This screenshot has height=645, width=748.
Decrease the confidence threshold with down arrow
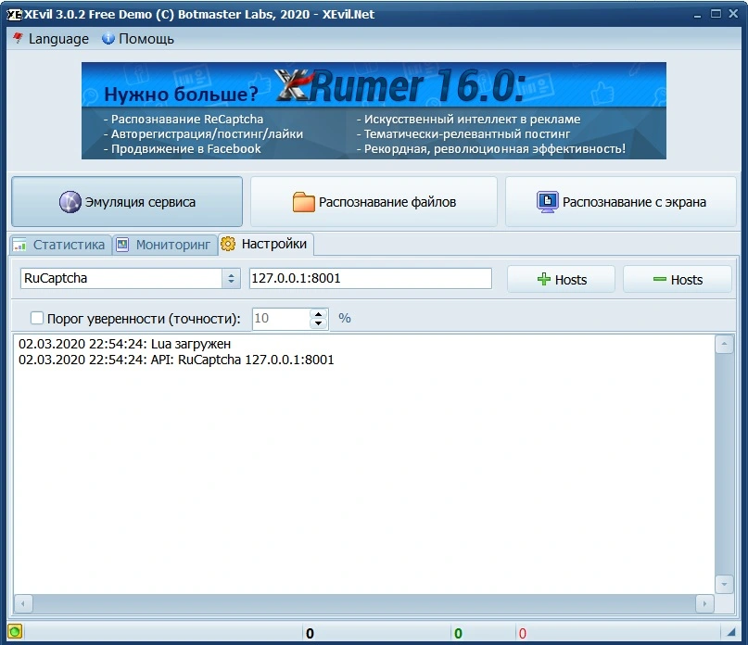pos(318,323)
